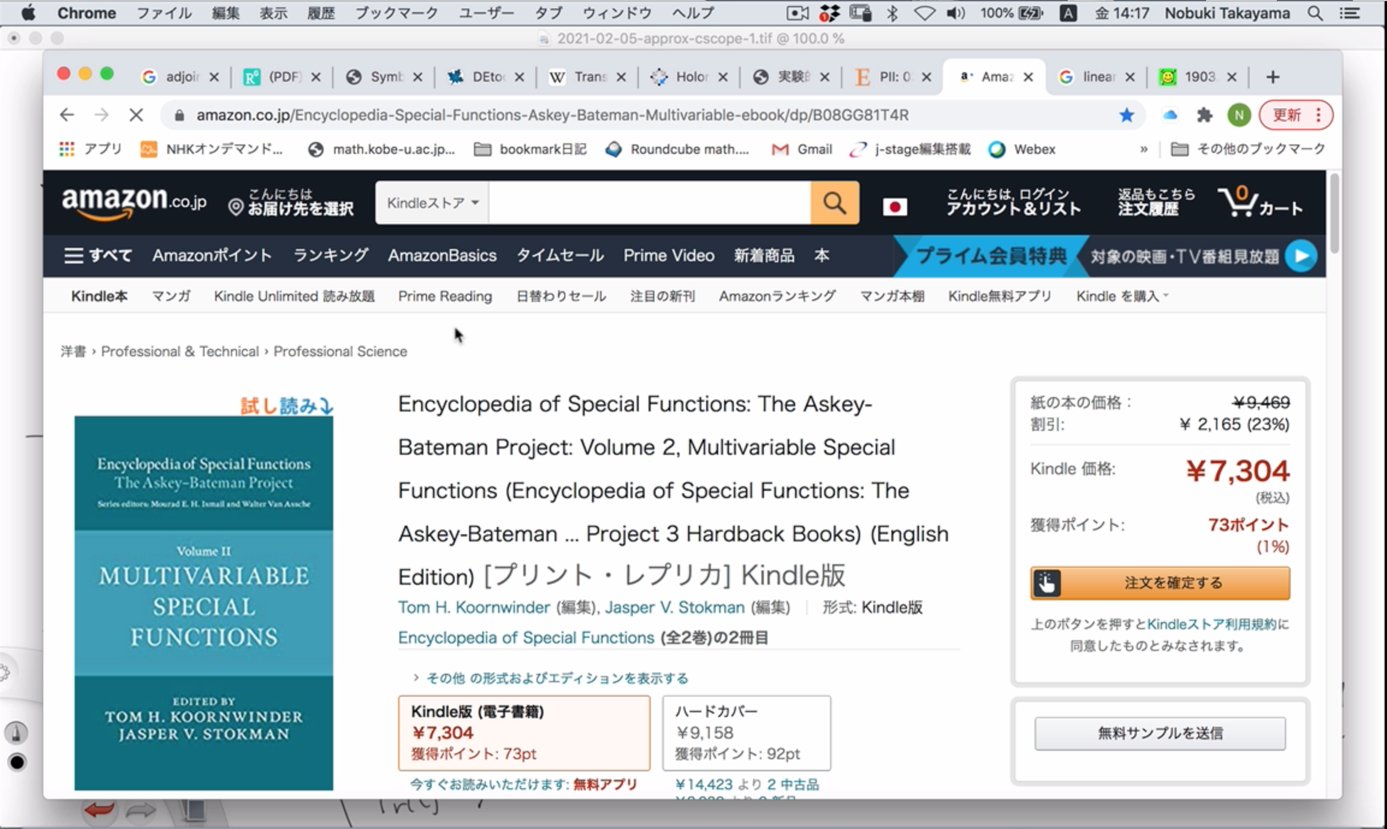Close the Amazon tab

(x=1029, y=77)
